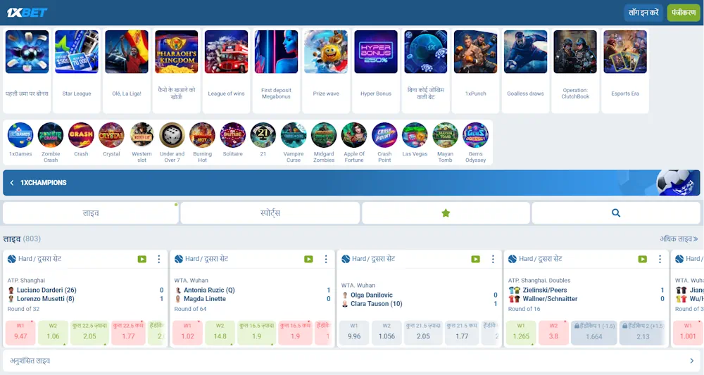This screenshot has height=375, width=704.
Task: Click the search magnifier icon
Action: pos(615,213)
